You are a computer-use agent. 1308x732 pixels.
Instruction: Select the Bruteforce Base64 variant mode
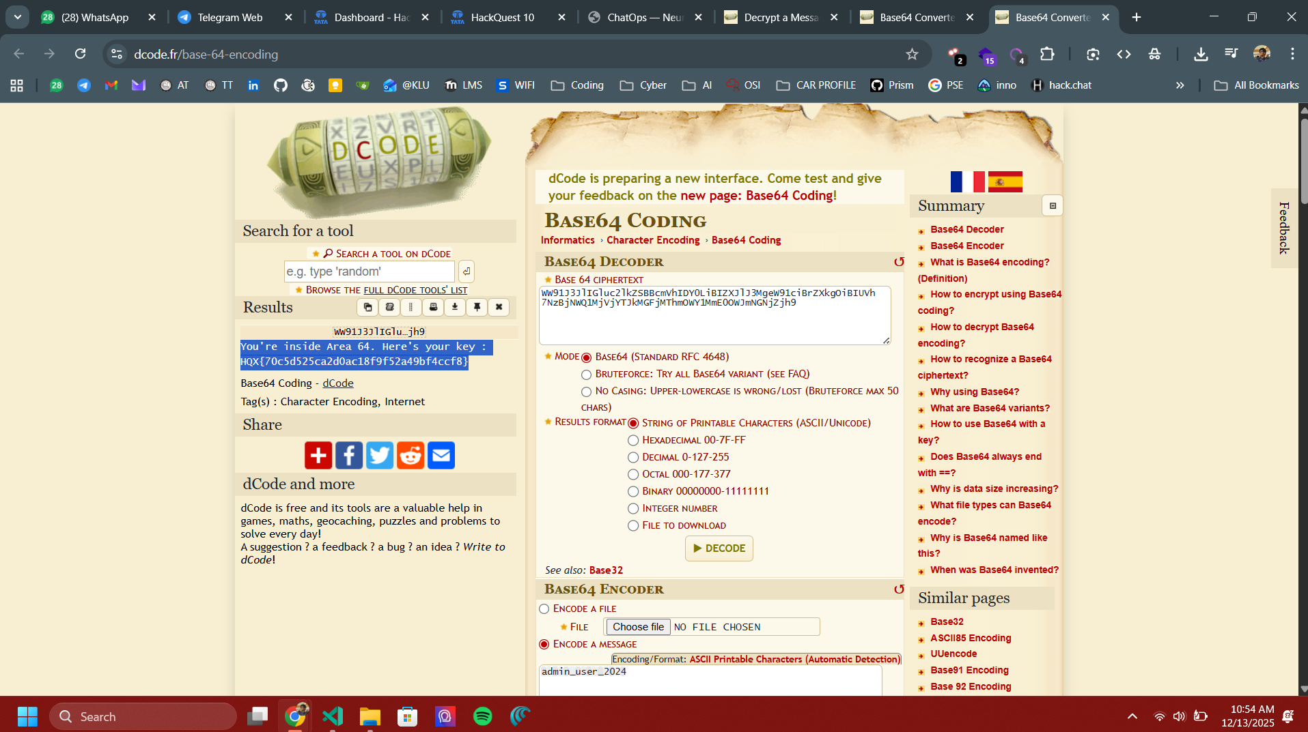point(586,375)
